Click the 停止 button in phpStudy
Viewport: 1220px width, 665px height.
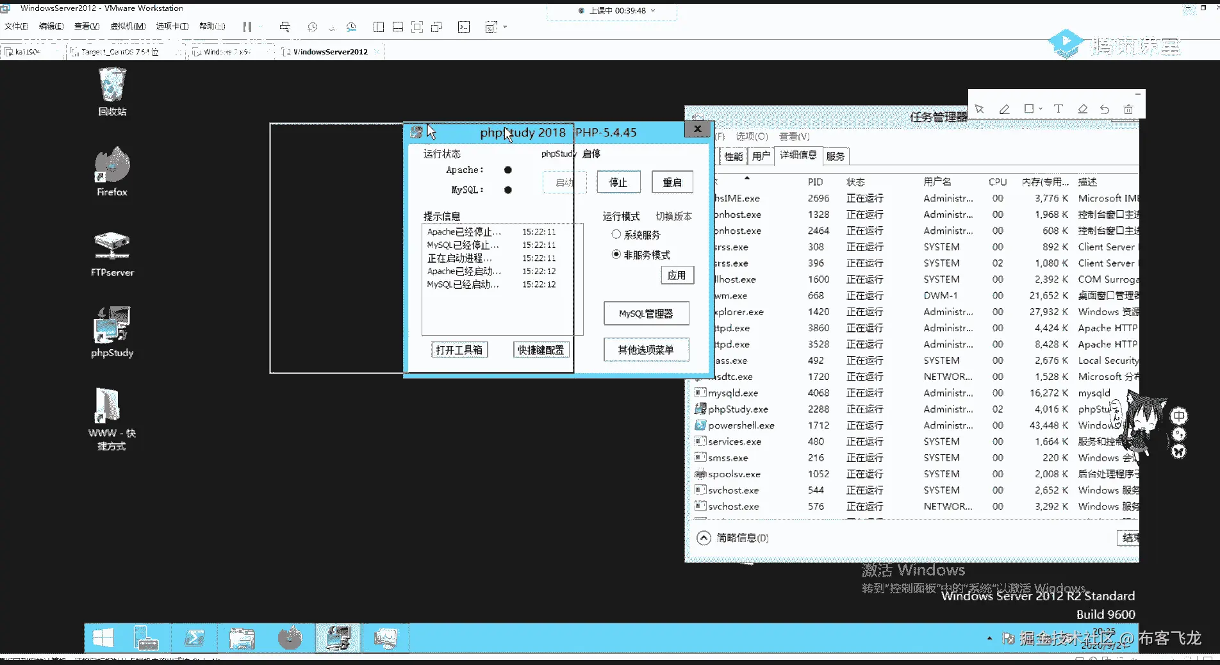(x=618, y=183)
